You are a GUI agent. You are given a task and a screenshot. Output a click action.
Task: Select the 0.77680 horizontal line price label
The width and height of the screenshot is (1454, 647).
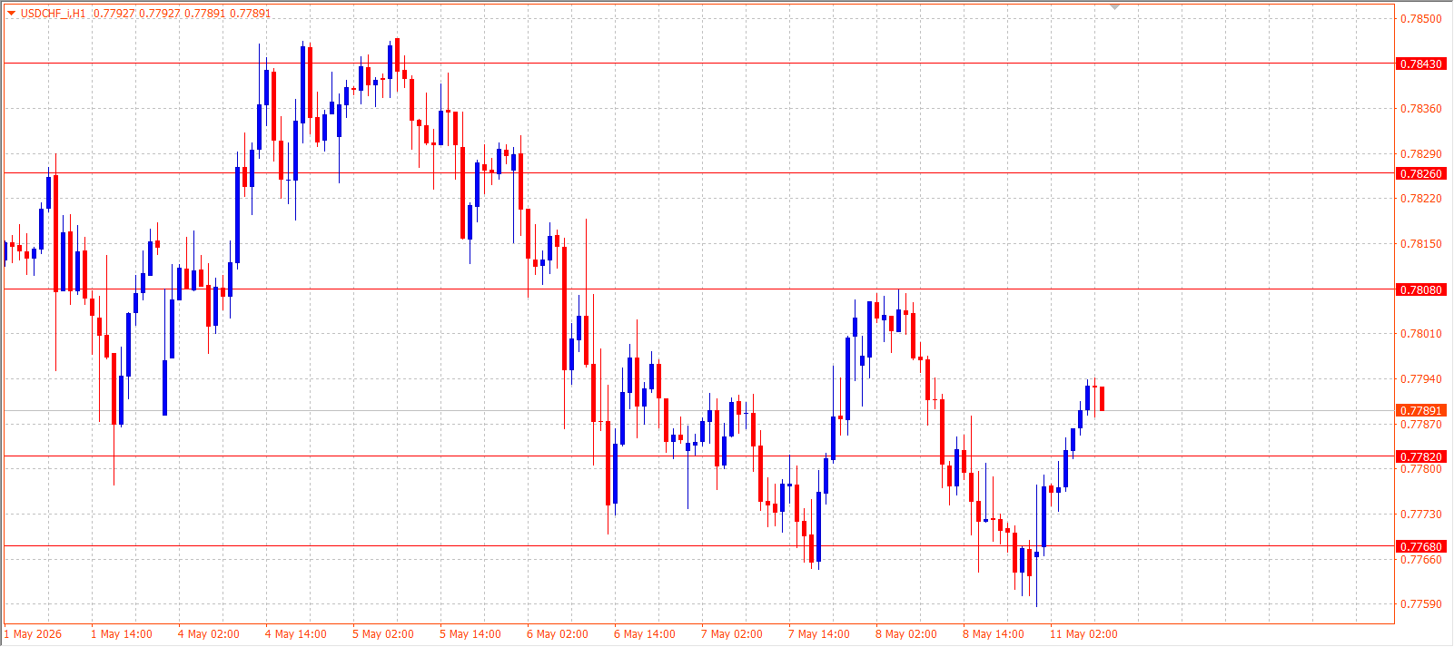click(1420, 547)
